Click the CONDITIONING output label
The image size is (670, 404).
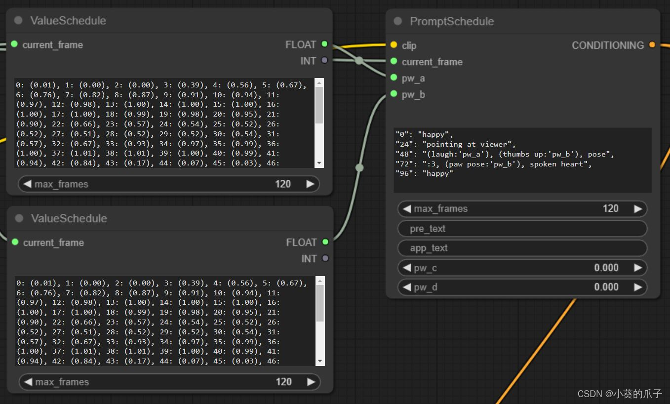tap(608, 45)
